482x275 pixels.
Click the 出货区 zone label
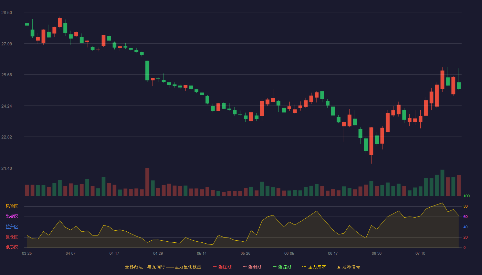12,217
